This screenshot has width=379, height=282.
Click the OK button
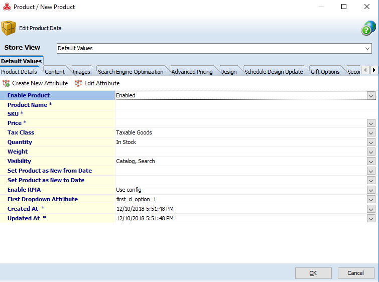(x=313, y=273)
